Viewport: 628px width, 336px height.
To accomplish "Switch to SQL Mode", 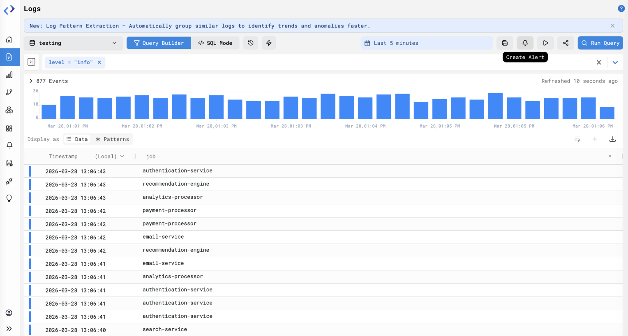I will (x=215, y=43).
